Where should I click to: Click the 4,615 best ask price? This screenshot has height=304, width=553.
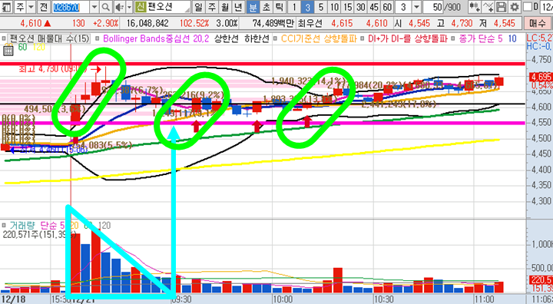coord(342,24)
